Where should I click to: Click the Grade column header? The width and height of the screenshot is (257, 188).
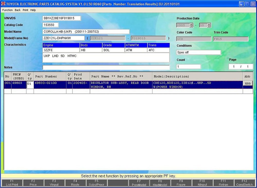tap(113, 45)
